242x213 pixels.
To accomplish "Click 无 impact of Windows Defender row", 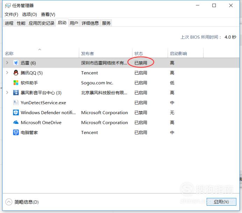I will pyautogui.click(x=172, y=112).
